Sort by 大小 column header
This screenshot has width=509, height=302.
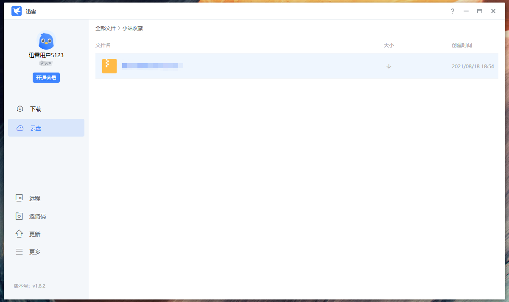point(389,45)
